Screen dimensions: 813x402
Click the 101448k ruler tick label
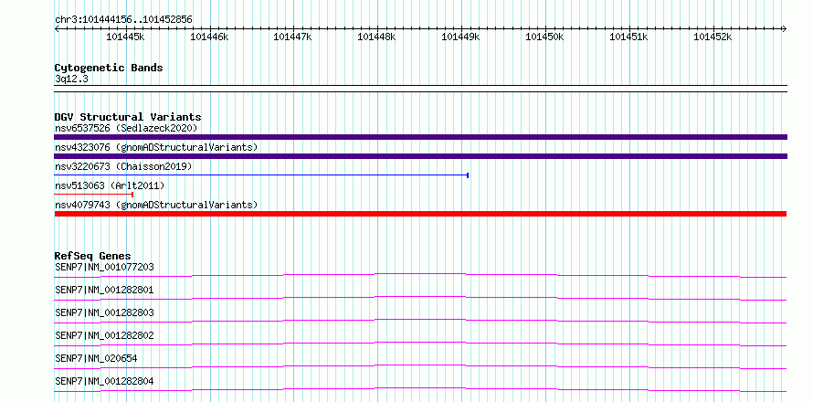coord(376,37)
